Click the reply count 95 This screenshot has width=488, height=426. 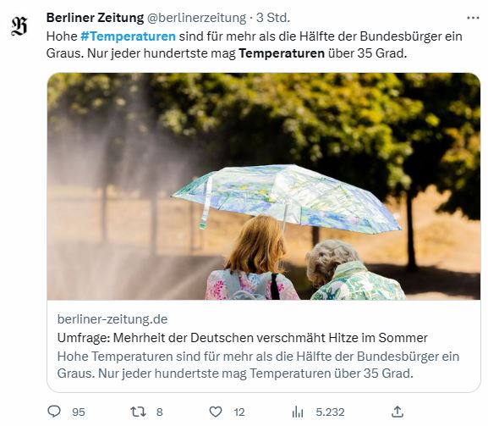pos(79,412)
